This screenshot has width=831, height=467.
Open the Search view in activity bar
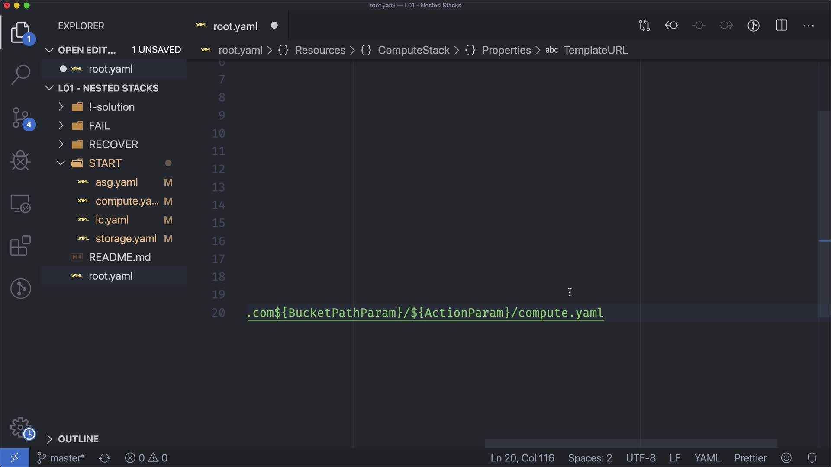point(20,75)
